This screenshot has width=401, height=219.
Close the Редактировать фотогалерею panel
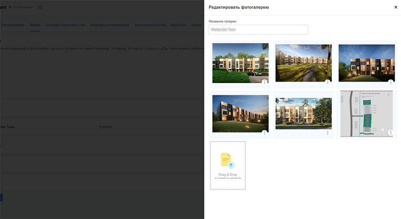tap(396, 7)
